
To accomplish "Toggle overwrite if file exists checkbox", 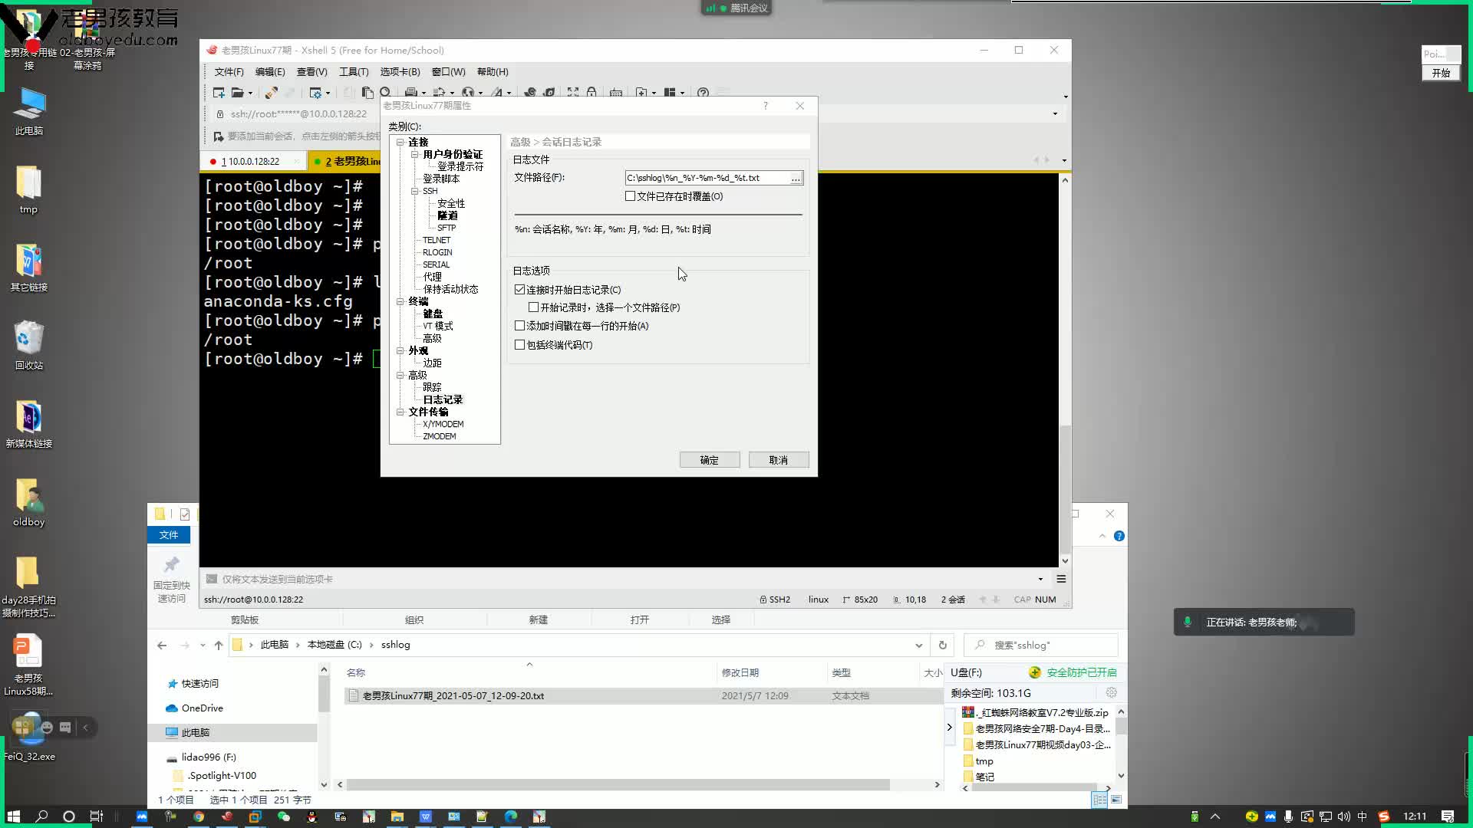I will pyautogui.click(x=630, y=196).
